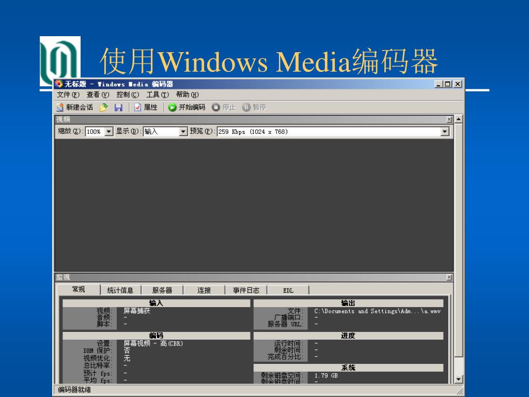The image size is (529, 397).
Task: Switch to the Connections (连接) tab
Action: (204, 291)
